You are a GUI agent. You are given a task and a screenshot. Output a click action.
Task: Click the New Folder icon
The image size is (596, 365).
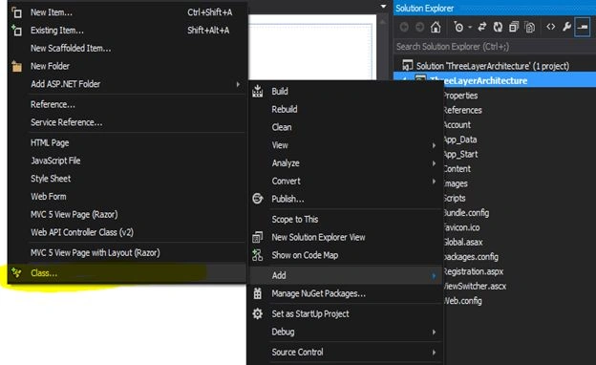[x=17, y=67]
